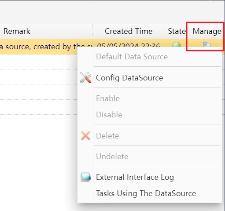Click the red X delete icon
The height and width of the screenshot is (211, 225).
pyautogui.click(x=85, y=136)
